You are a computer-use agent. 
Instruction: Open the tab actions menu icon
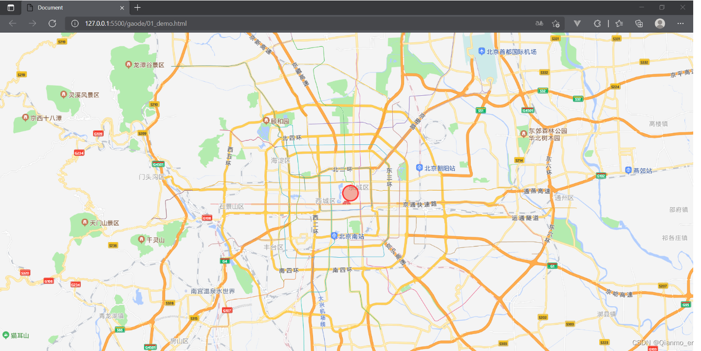(11, 8)
